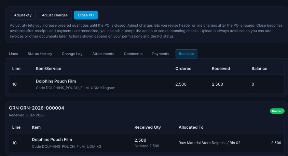Click the Balance column header
The width and height of the screenshot is (288, 156).
pos(259,69)
